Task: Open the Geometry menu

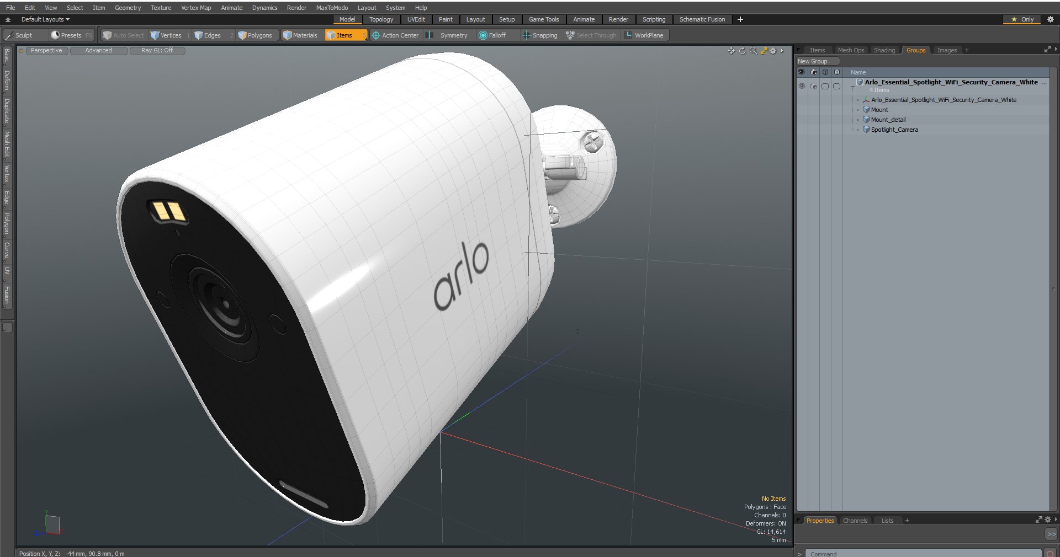Action: tap(128, 8)
